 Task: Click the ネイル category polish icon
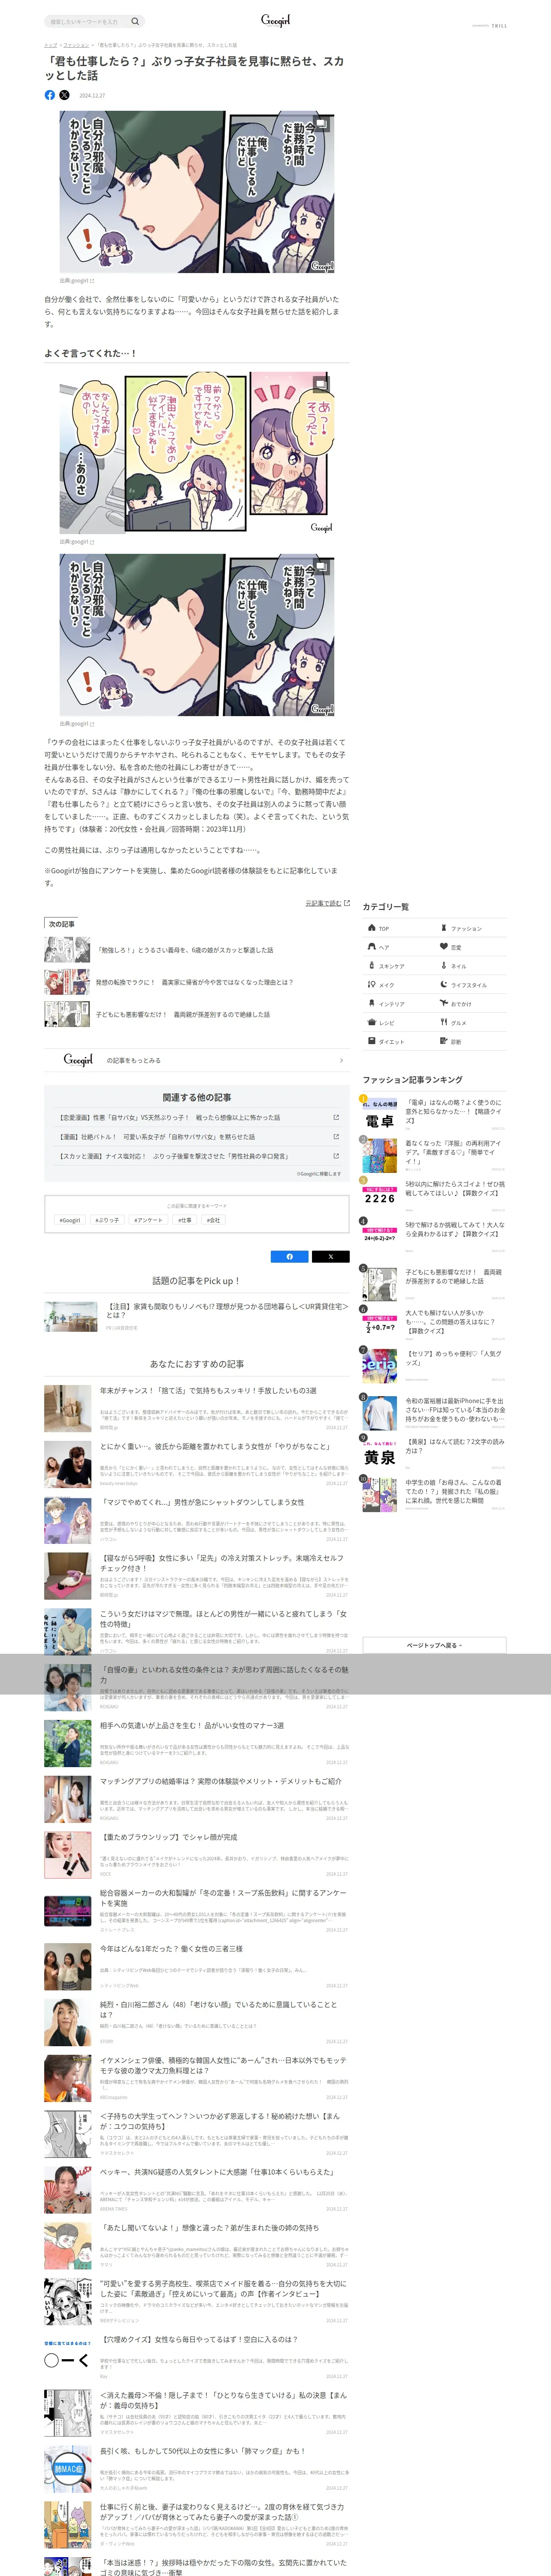tap(444, 966)
